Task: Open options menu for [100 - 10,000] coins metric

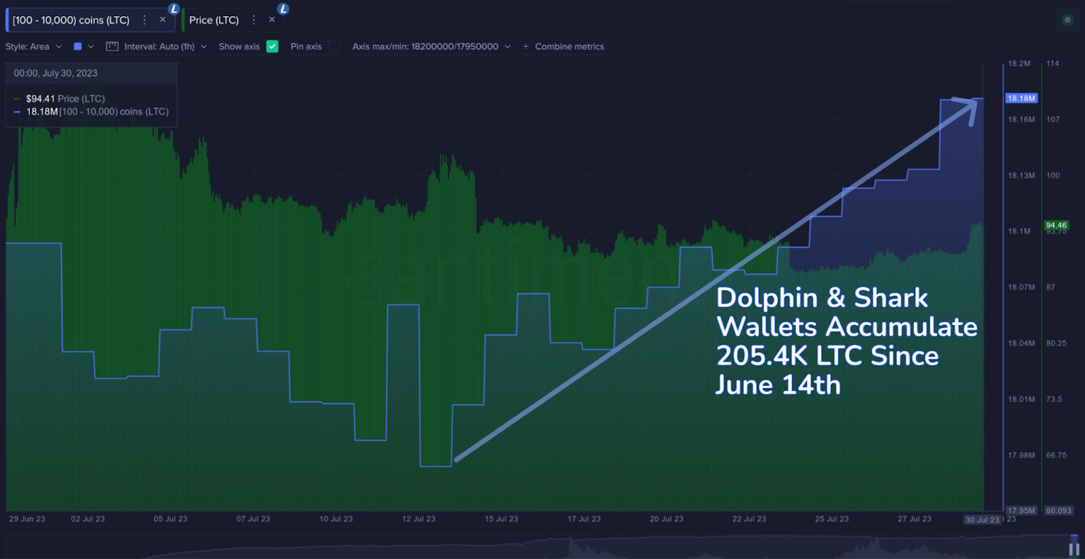Action: point(144,20)
